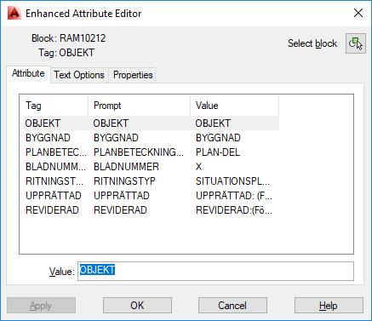The height and width of the screenshot is (321, 372).
Task: Click the Select block pick icon
Action: tap(355, 43)
